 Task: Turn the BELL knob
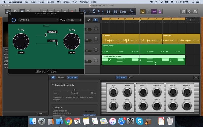(113, 92)
